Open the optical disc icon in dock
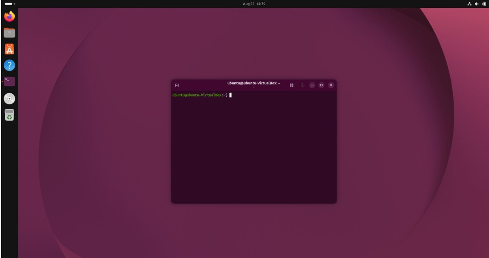Viewport: 489px width, 258px height. (9, 99)
